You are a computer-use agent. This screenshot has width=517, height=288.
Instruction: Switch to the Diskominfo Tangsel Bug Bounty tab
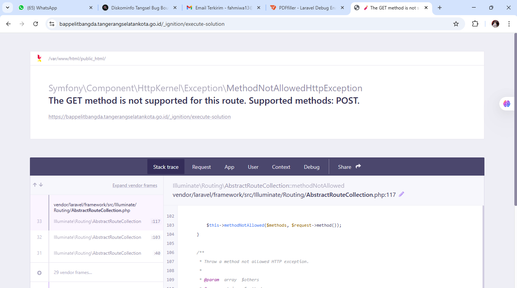pyautogui.click(x=139, y=8)
